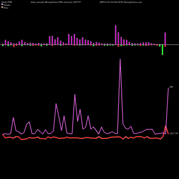Click the large green bar below baseline
The width and height of the screenshot is (179, 179).
[x=163, y=50]
